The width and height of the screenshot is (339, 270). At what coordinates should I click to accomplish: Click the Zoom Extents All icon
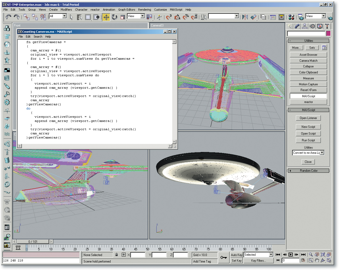point(329,255)
